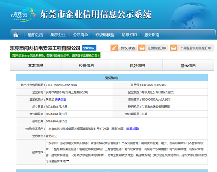Click the 经营范围 label

pyautogui.click(x=38, y=152)
